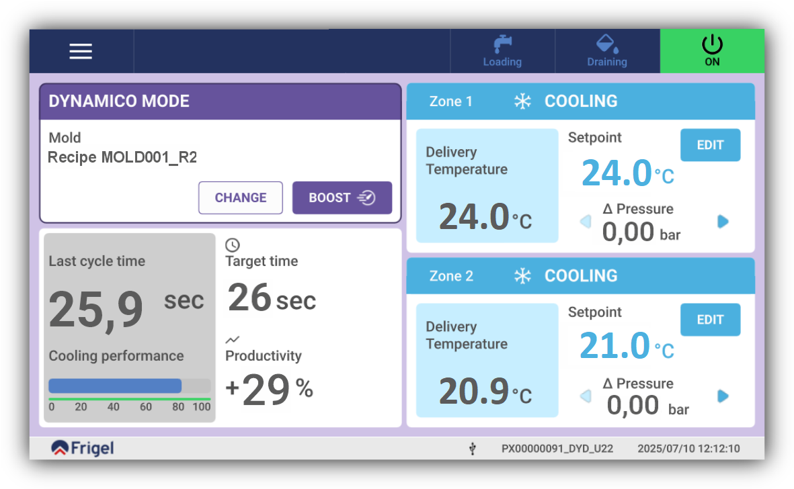Click the Loading faucet icon
Screen dimensions: 794x489
502,44
